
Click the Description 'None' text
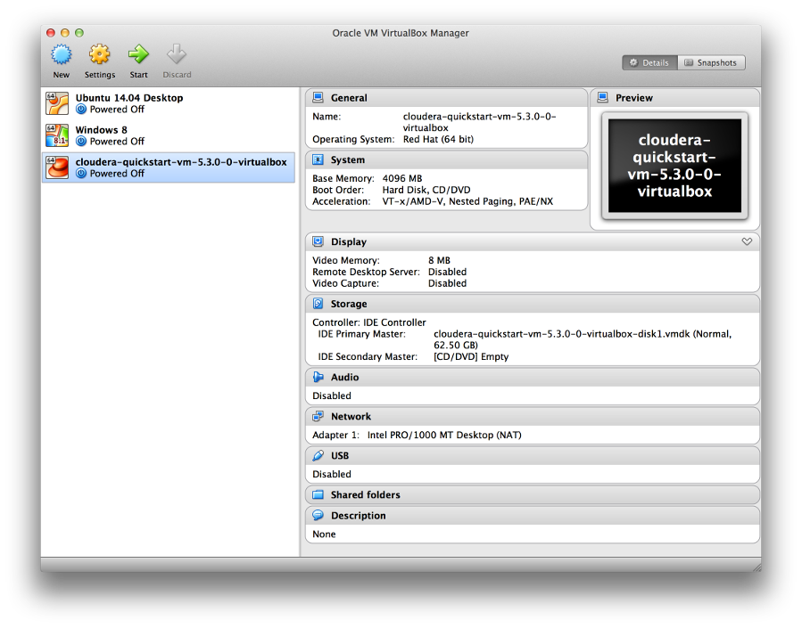[324, 534]
